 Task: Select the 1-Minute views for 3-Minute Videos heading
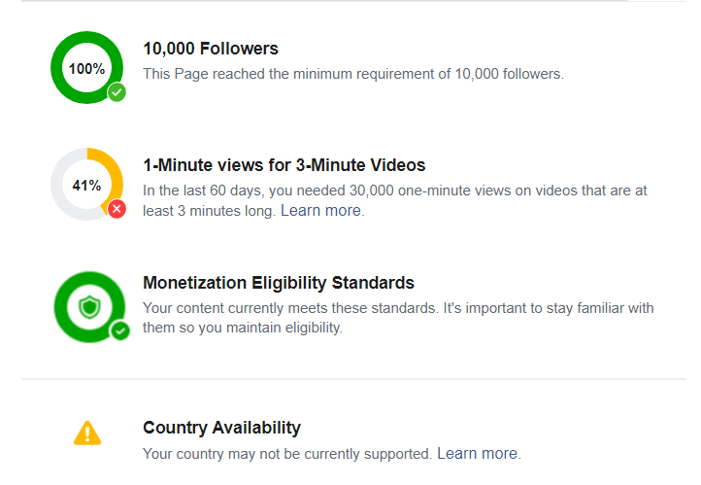pyautogui.click(x=284, y=165)
